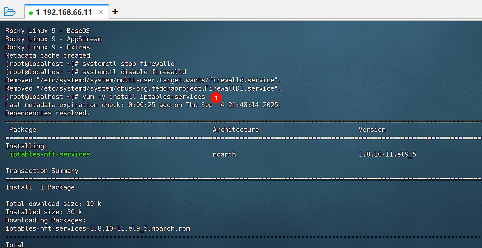Click 'systemctl stop firewalld' command
482x248 pixels.
tap(128, 64)
